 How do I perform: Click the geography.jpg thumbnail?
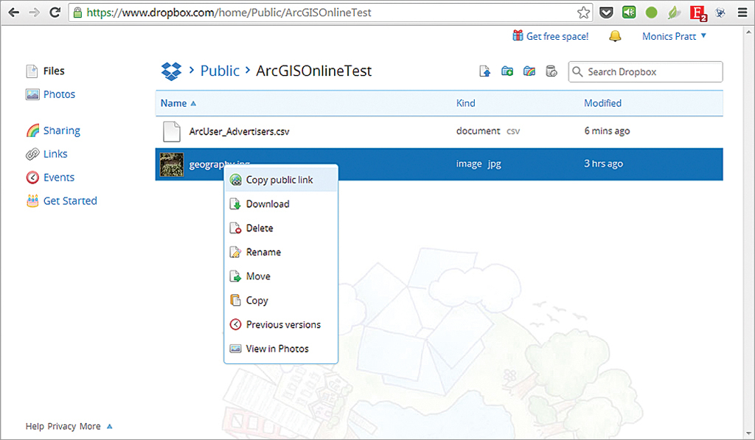171,164
